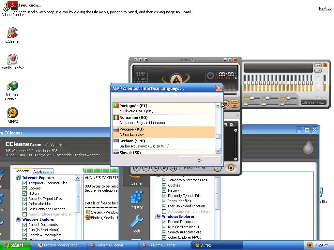The width and height of the screenshot is (334, 250).
Task: Click the wrench settings icon in AIMP2 title bar
Action: [x=141, y=60]
